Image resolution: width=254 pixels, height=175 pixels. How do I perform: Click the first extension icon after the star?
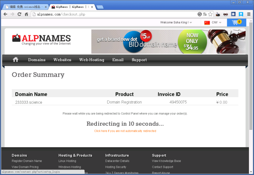coord(218,14)
